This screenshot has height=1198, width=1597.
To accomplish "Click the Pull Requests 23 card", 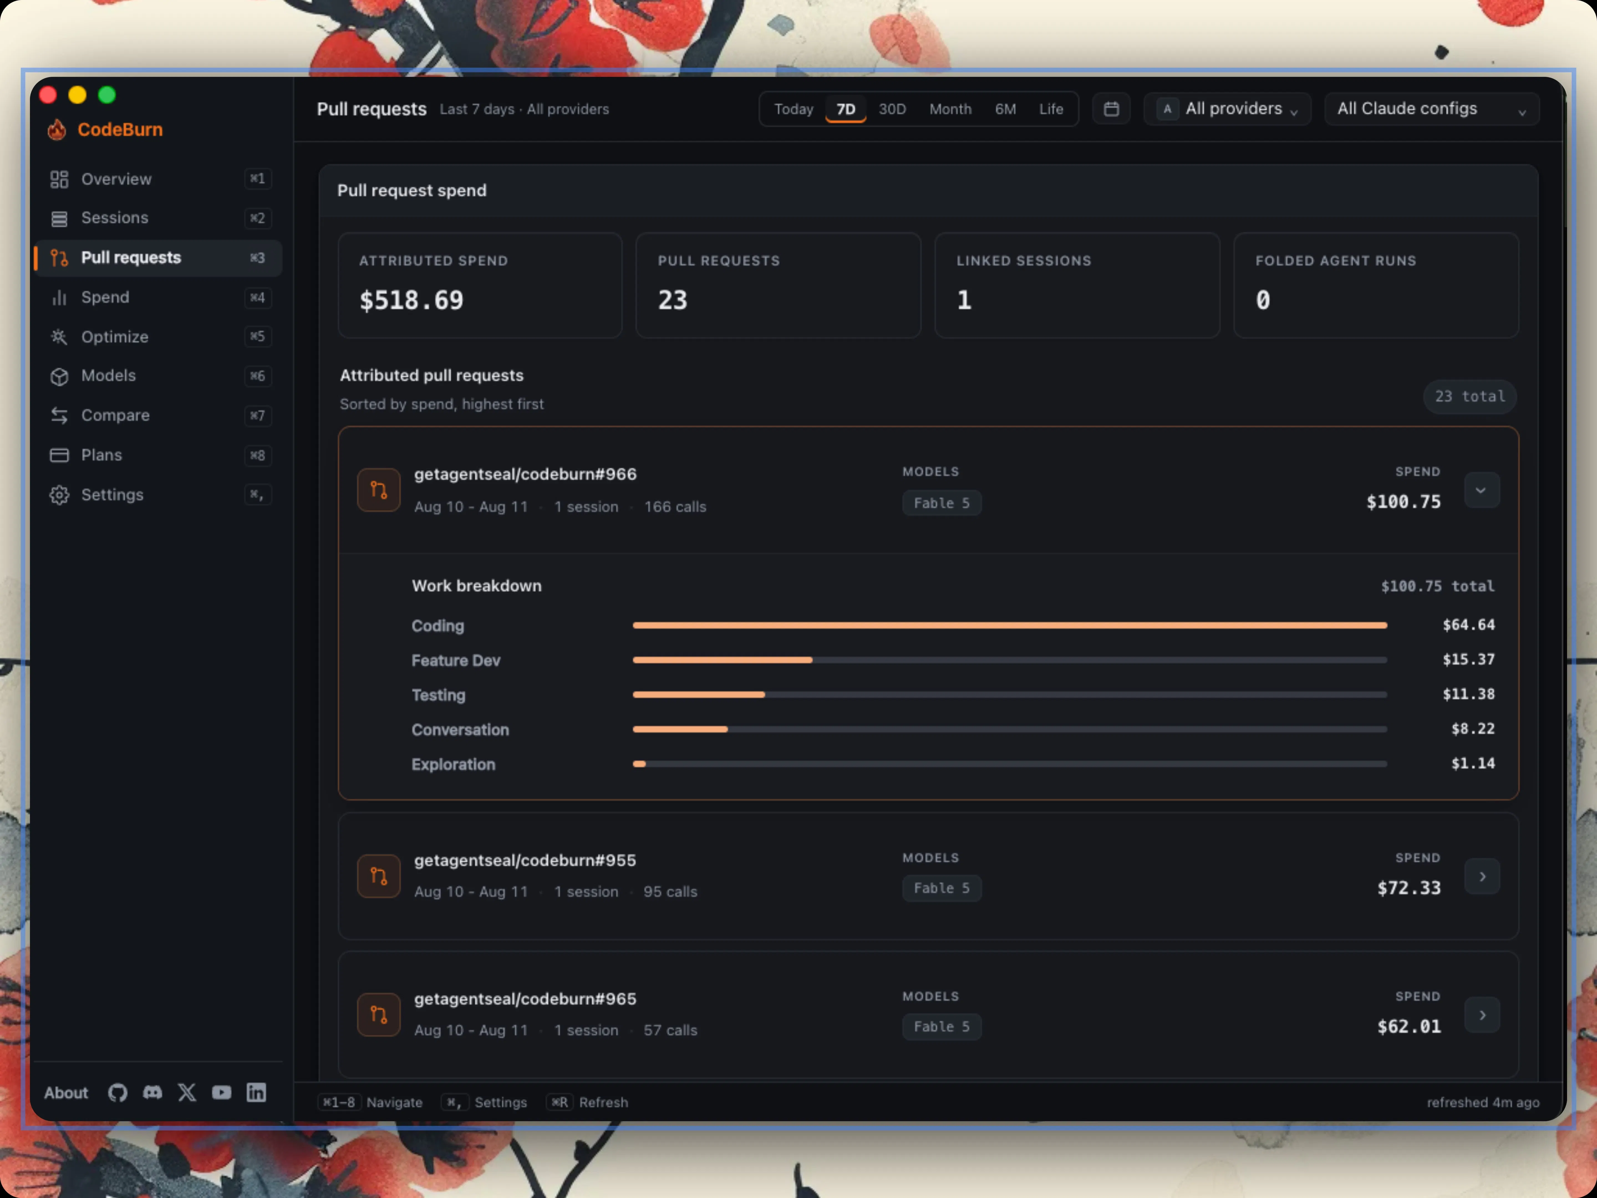I will [778, 285].
